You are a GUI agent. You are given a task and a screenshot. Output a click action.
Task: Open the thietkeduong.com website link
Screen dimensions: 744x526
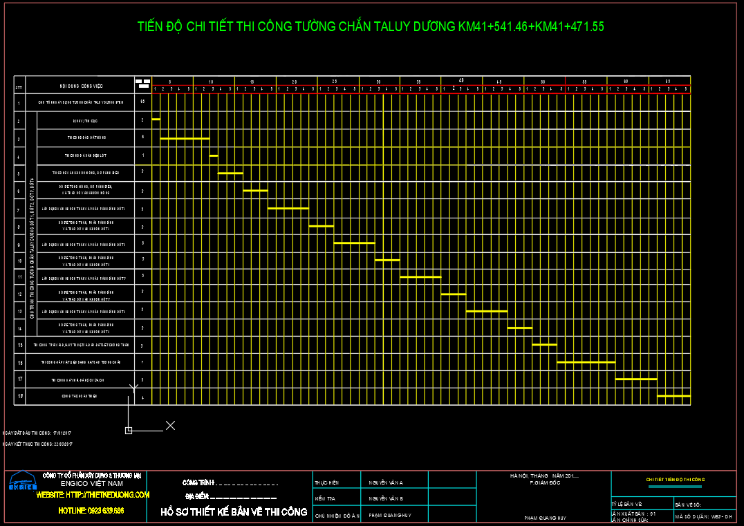93,495
